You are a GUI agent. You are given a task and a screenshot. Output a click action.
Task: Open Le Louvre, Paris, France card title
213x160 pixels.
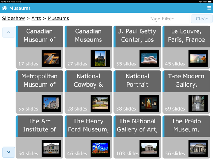pyautogui.click(x=186, y=36)
